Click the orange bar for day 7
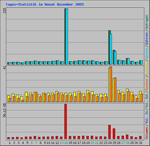 click(x=36, y=97)
